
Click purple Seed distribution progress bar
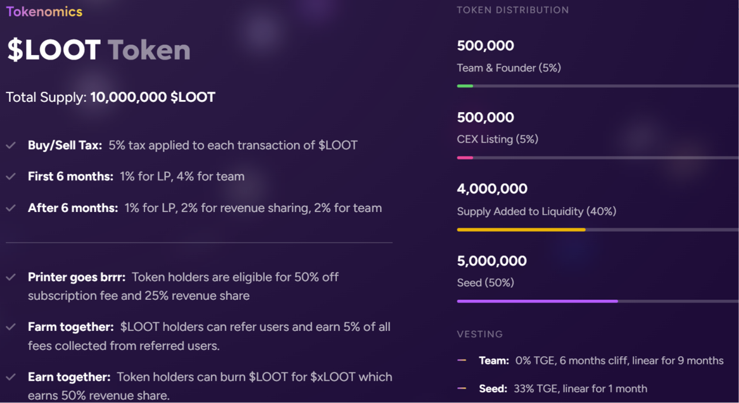pos(537,301)
